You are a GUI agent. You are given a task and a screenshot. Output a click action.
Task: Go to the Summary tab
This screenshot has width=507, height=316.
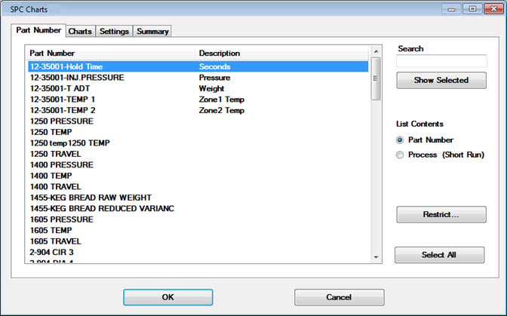tap(152, 32)
